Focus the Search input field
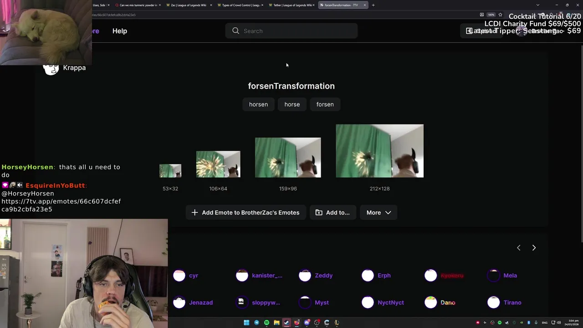Screen dimensions: 583x328 pos(291,31)
